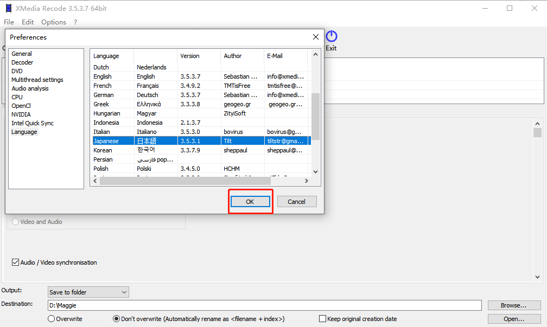The image size is (547, 327).
Task: Click the language list scroll right arrow
Action: [306, 181]
